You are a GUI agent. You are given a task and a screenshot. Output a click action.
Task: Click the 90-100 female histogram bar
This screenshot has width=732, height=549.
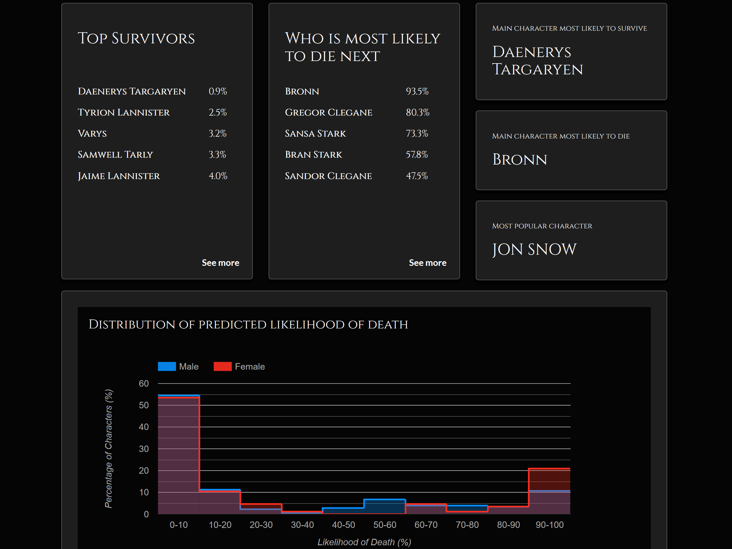(x=549, y=480)
